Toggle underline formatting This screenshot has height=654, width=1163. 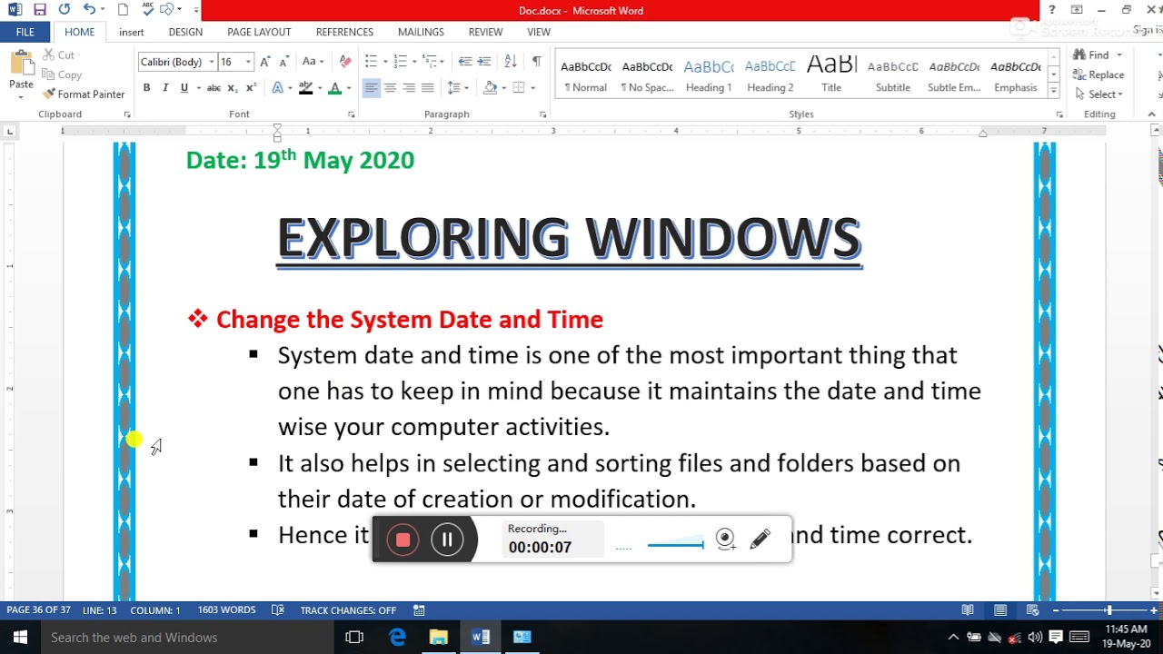pyautogui.click(x=184, y=88)
